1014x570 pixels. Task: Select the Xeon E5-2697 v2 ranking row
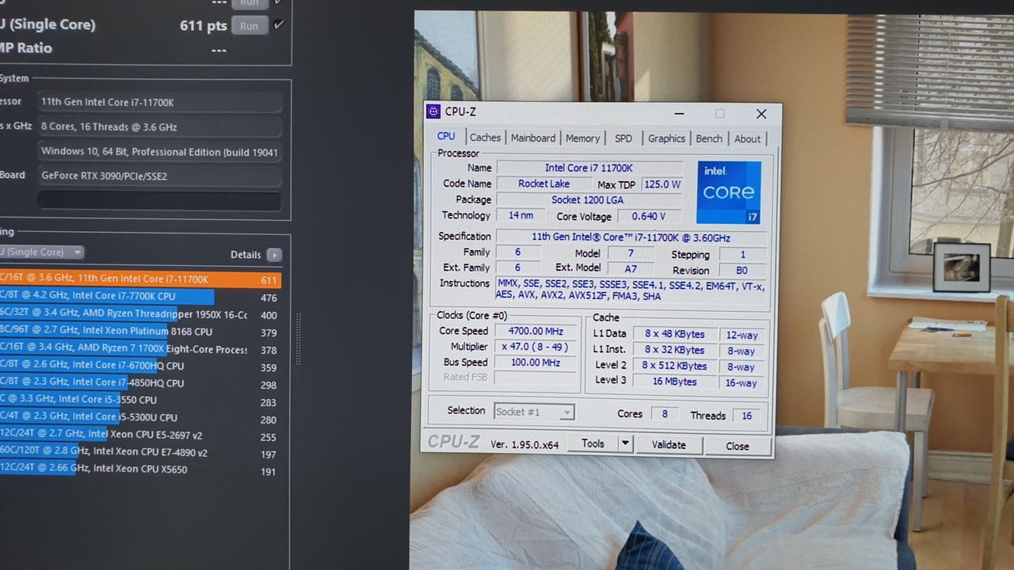[x=140, y=435]
